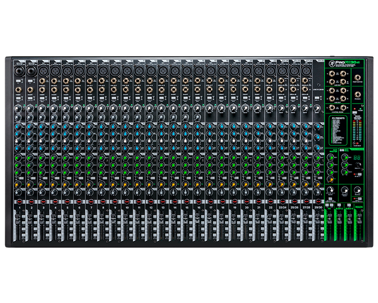Mute channel 8 using its mute button
The image size is (378, 303).
(x=103, y=202)
